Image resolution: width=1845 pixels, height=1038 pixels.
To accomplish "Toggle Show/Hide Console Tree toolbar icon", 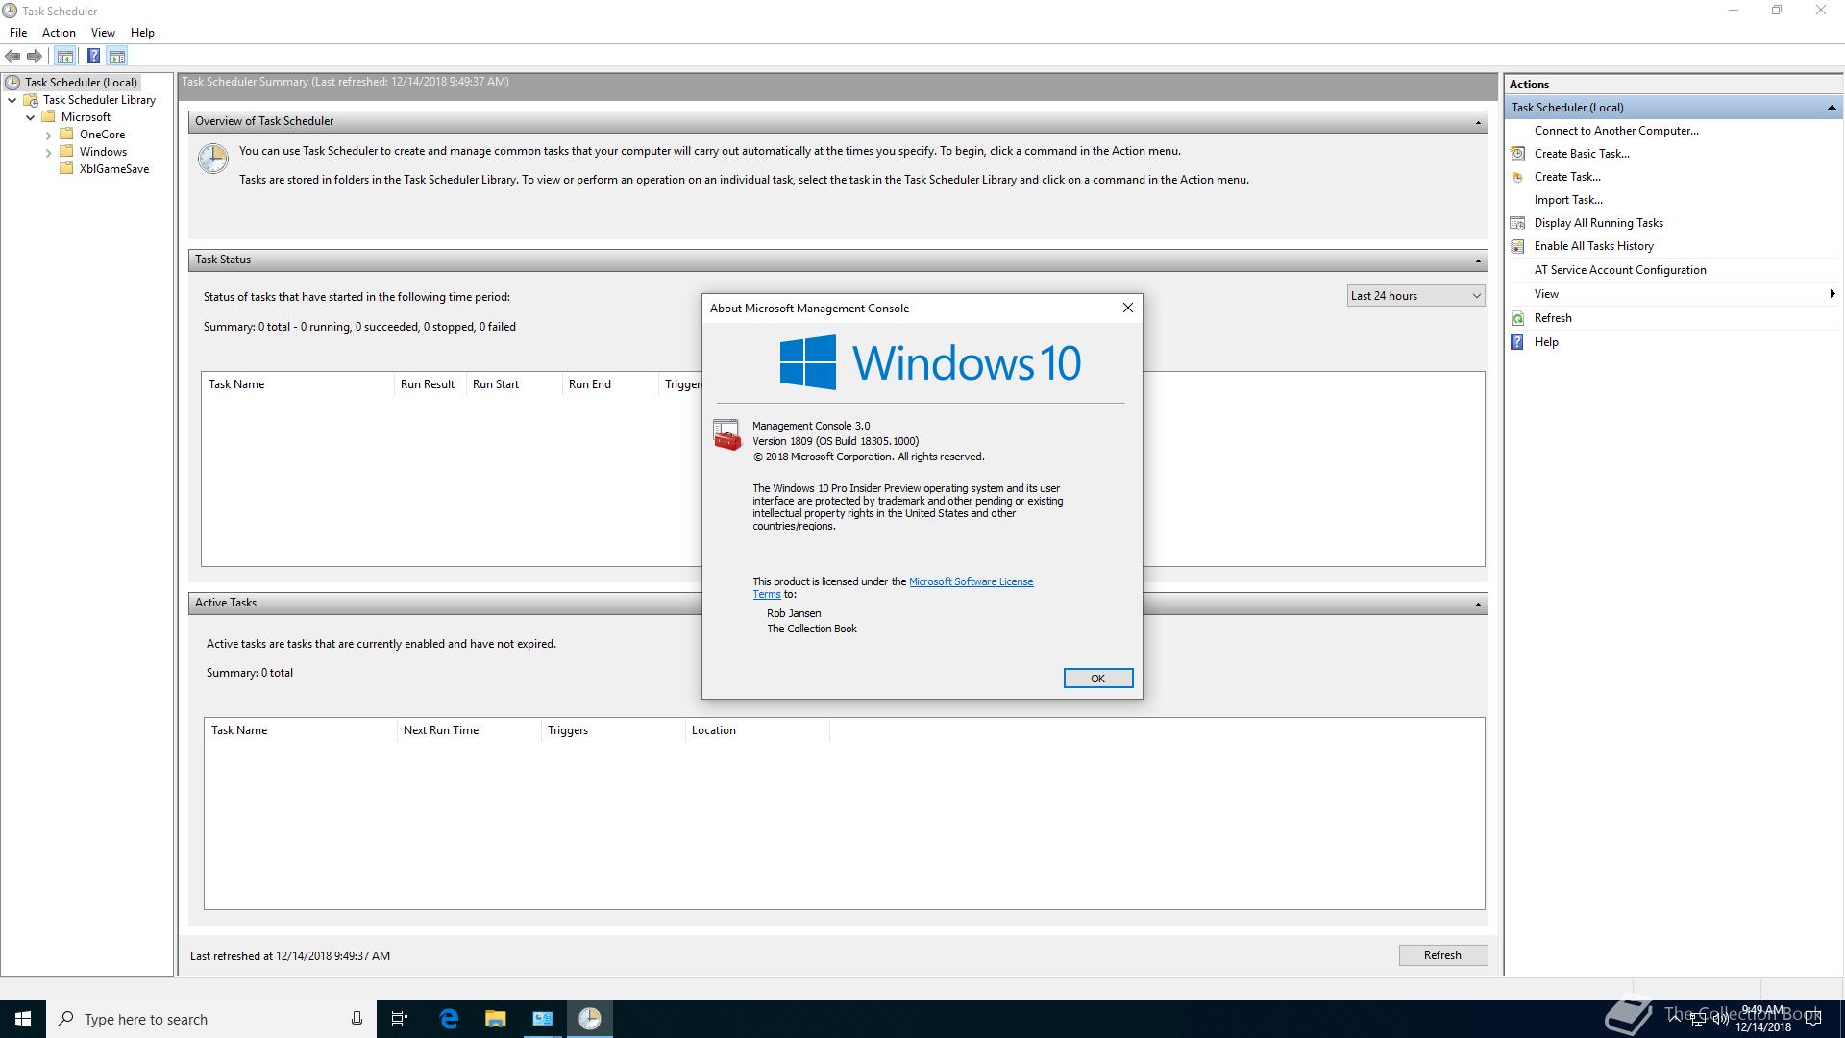I will (x=65, y=57).
